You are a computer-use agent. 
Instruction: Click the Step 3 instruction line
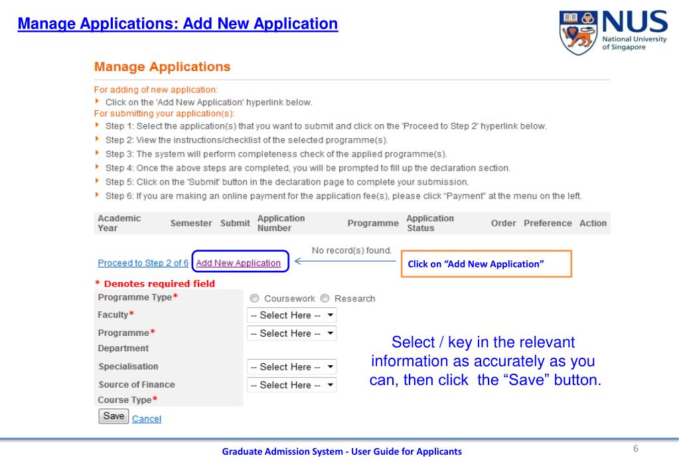276,154
